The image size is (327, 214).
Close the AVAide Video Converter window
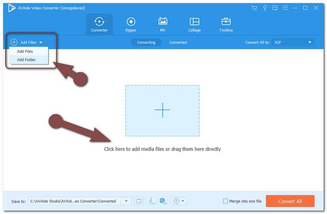coord(316,8)
